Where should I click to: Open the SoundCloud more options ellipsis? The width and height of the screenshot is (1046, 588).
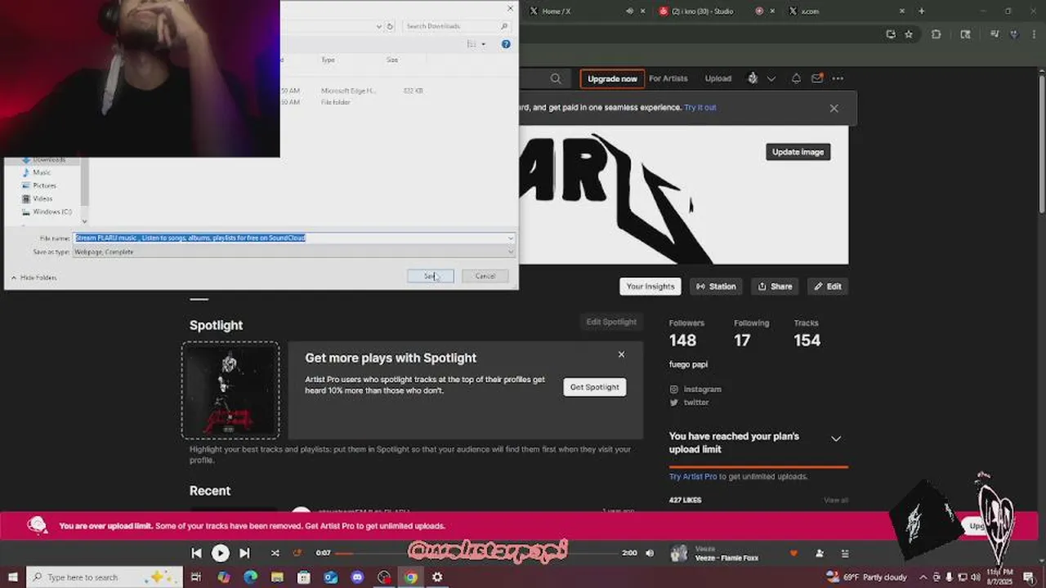click(838, 79)
